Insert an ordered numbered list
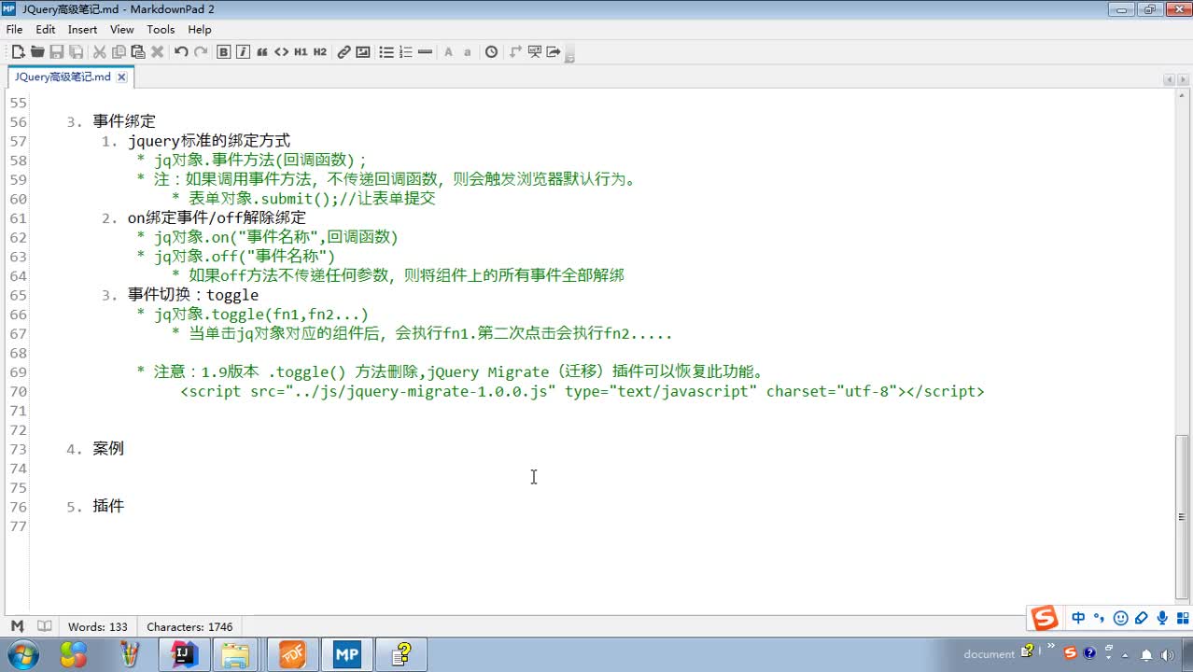This screenshot has height=672, width=1193. click(x=406, y=52)
